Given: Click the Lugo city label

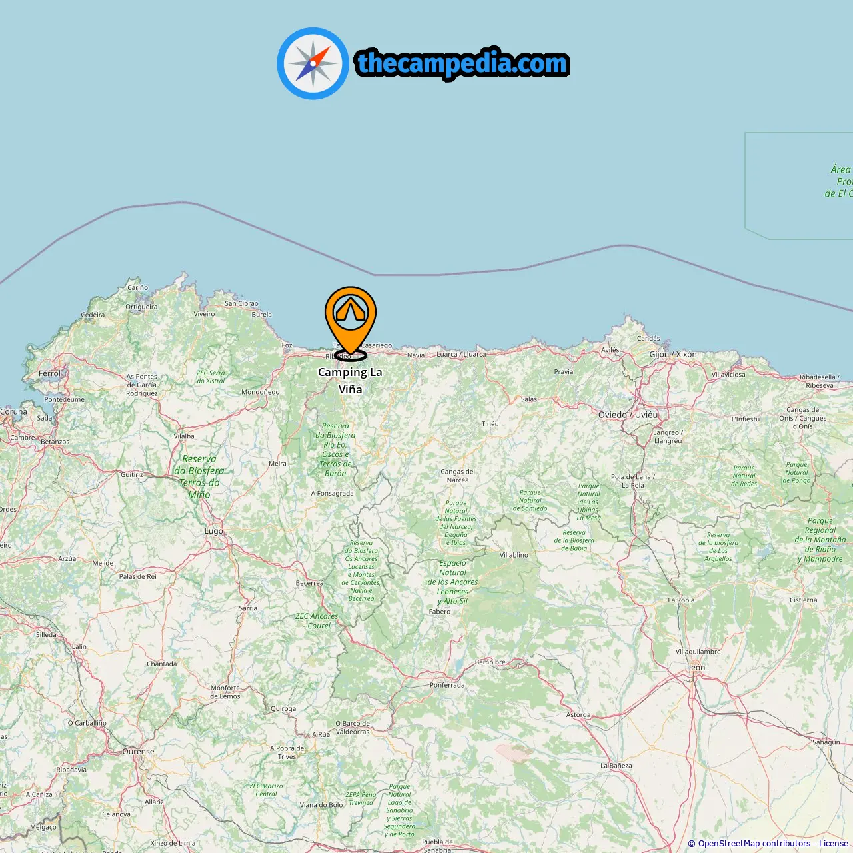Looking at the screenshot, I should (x=214, y=531).
